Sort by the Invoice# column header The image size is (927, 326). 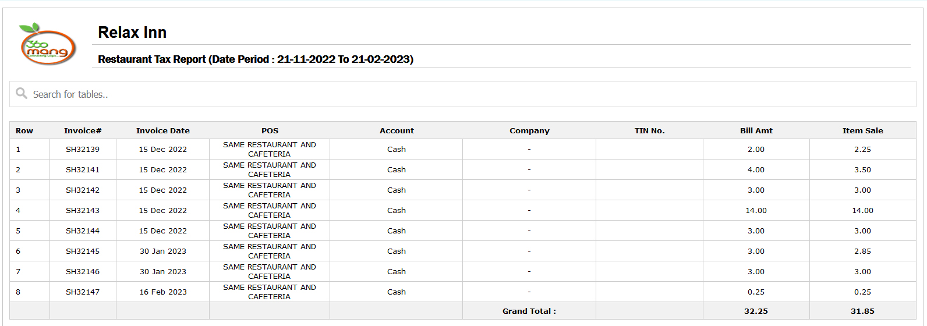point(83,131)
